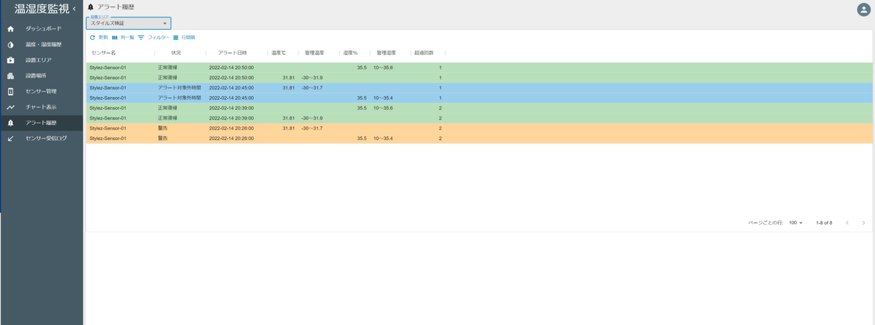This screenshot has height=325, width=875.
Task: Click the refresh icon for 更新
Action: point(92,38)
